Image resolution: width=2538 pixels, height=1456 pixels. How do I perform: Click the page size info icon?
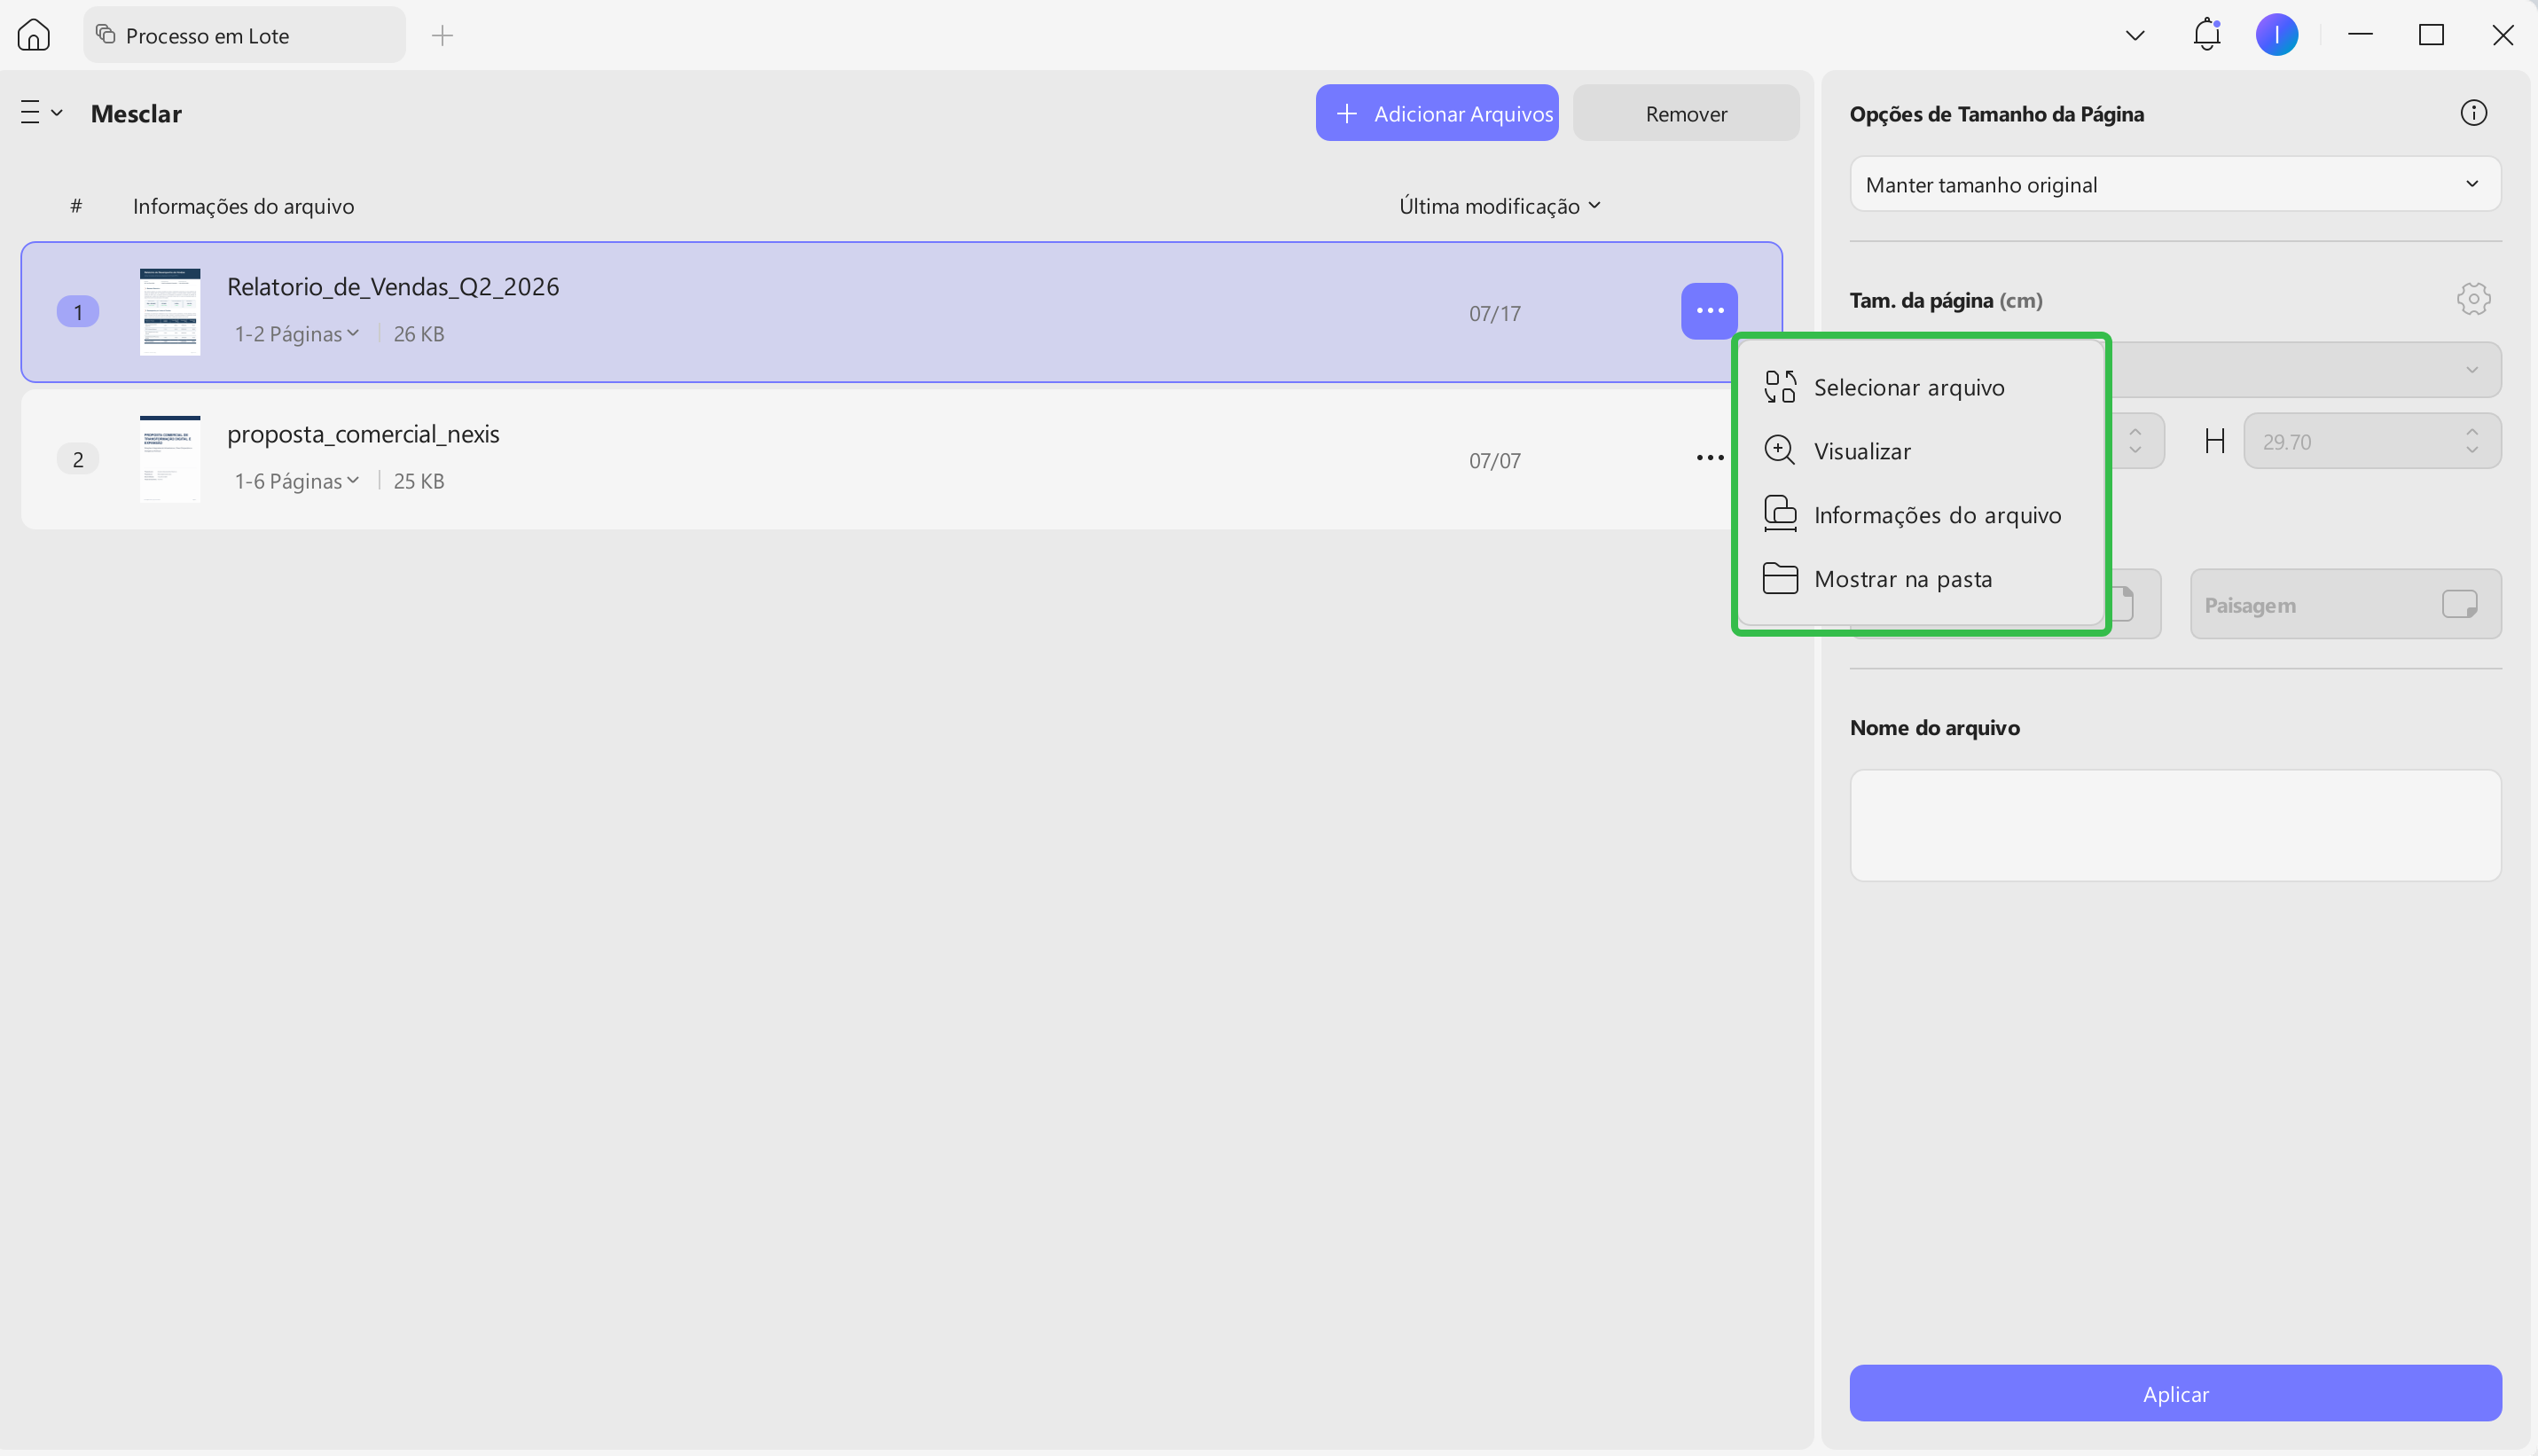click(2473, 113)
